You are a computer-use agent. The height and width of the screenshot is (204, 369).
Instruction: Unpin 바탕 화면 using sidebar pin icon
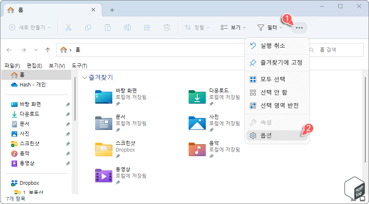pos(68,104)
